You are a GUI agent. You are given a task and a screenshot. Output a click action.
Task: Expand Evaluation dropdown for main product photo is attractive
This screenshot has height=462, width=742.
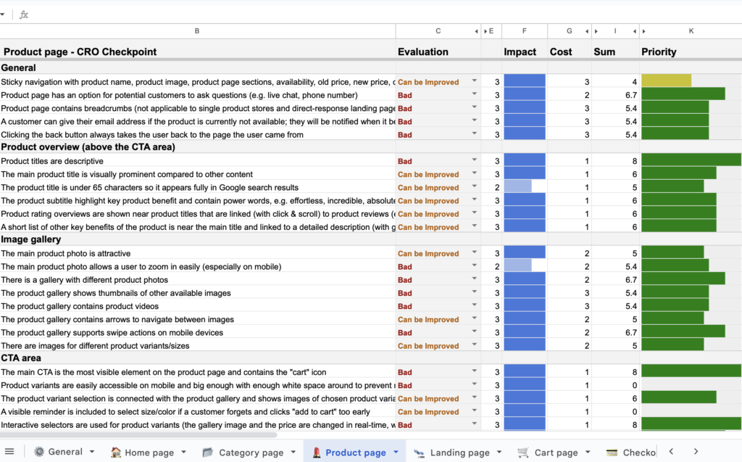click(x=475, y=253)
